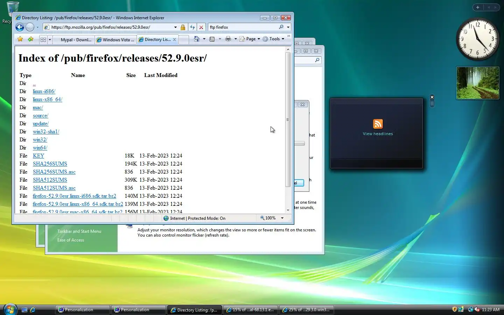Stop loading with the red X icon
This screenshot has width=504, height=315.
[x=201, y=27]
